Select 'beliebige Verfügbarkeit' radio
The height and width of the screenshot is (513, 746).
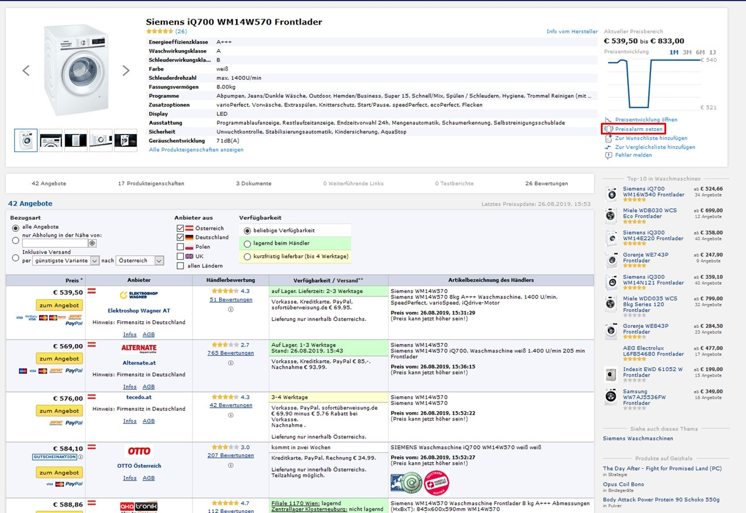(248, 231)
